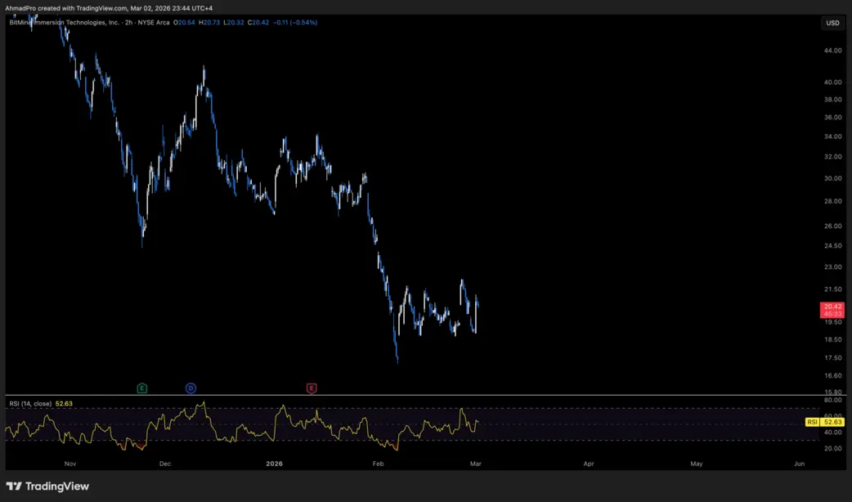Screen dimensions: 852x502
Task: Click the TradingView logo icon
Action: pyautogui.click(x=14, y=486)
